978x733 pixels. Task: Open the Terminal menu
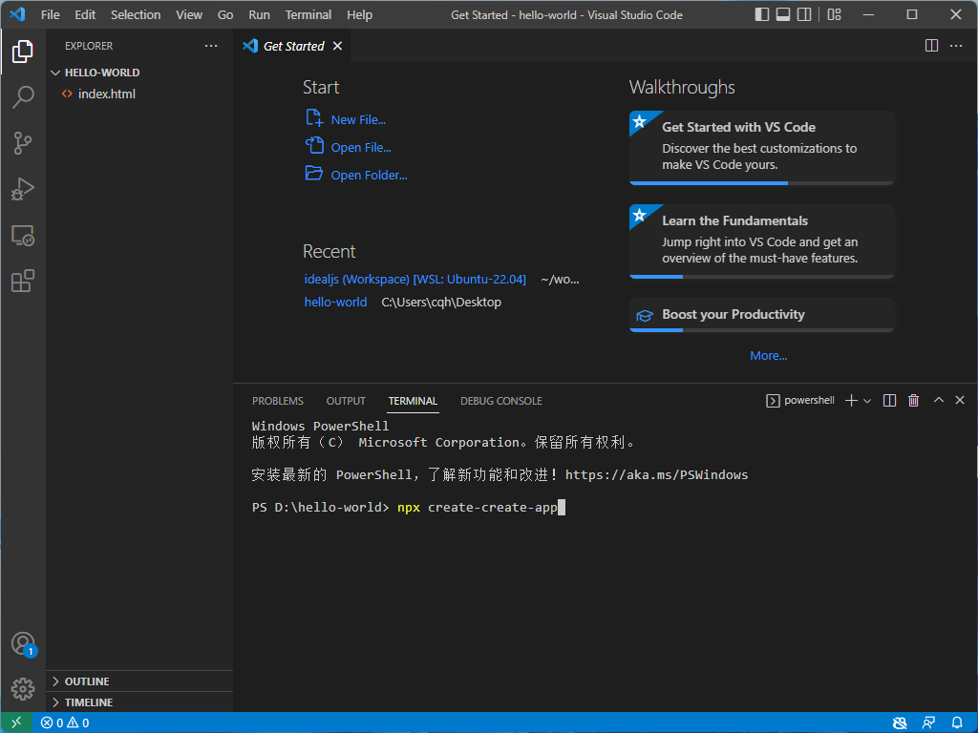coord(308,15)
